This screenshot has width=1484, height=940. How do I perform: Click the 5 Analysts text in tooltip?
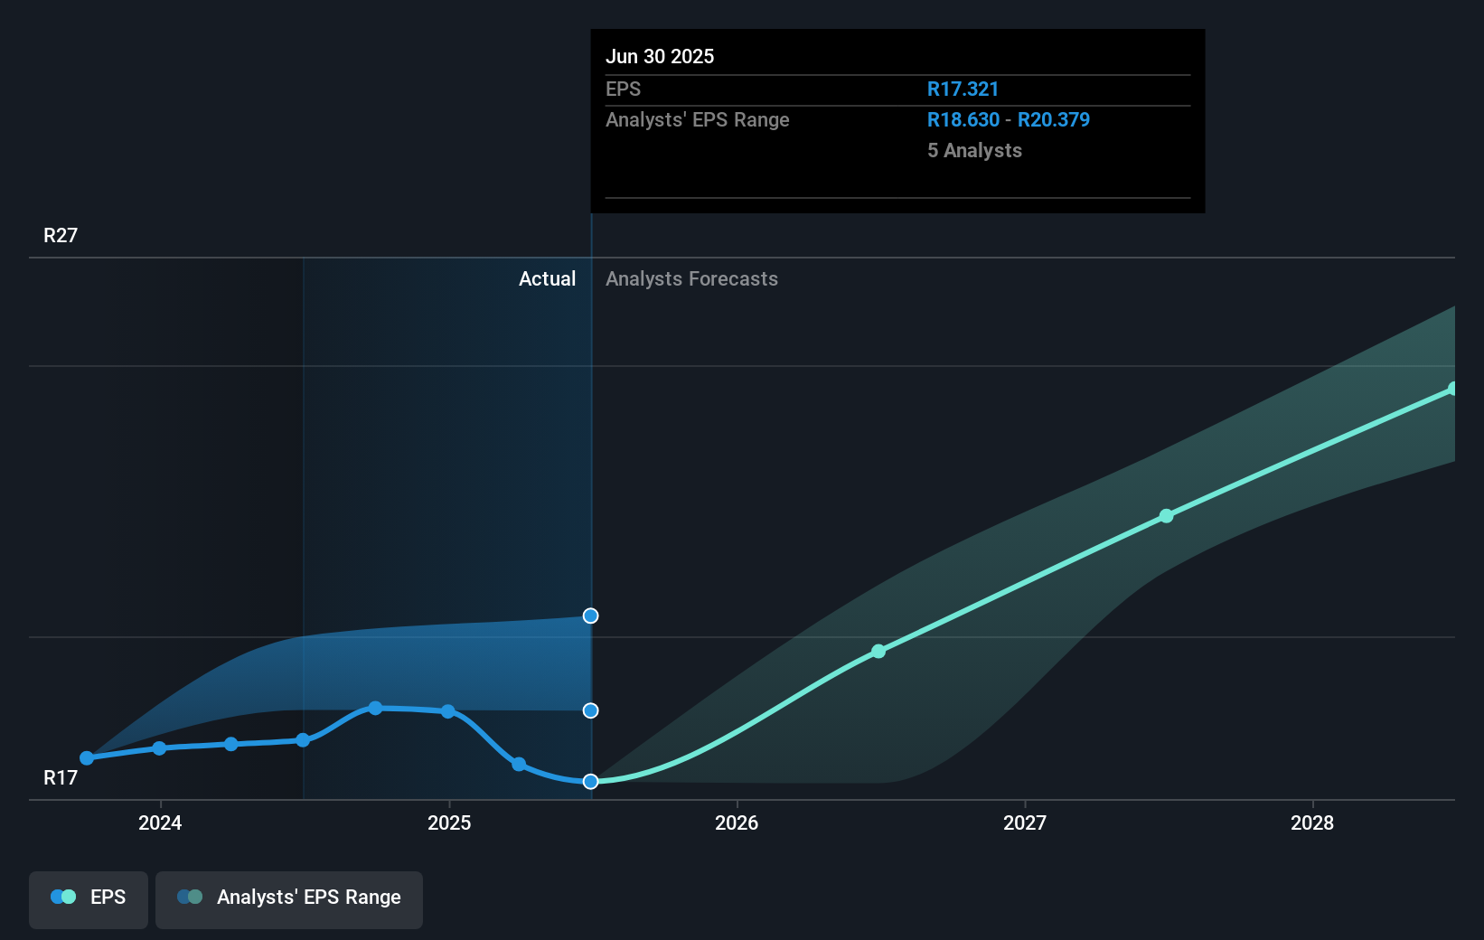[974, 150]
